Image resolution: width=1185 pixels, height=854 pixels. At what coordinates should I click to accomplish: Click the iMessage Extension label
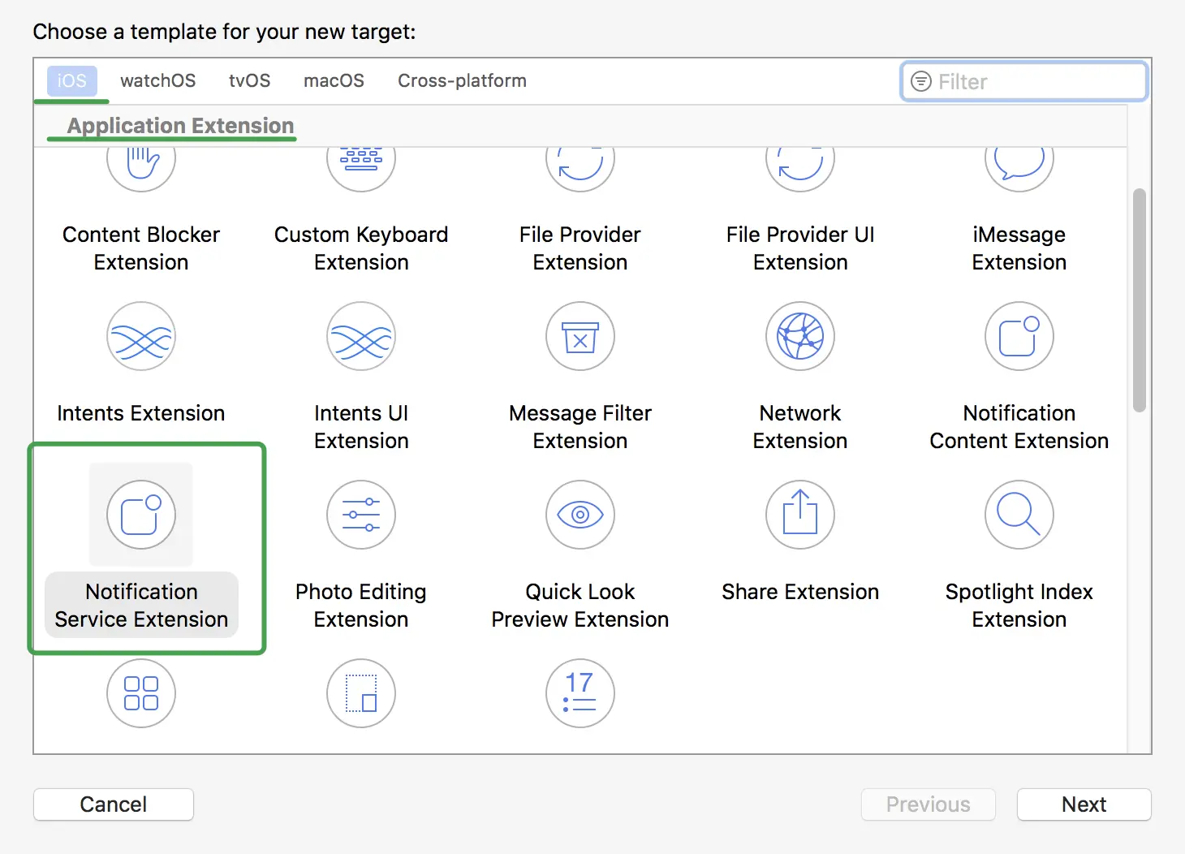tap(1019, 248)
